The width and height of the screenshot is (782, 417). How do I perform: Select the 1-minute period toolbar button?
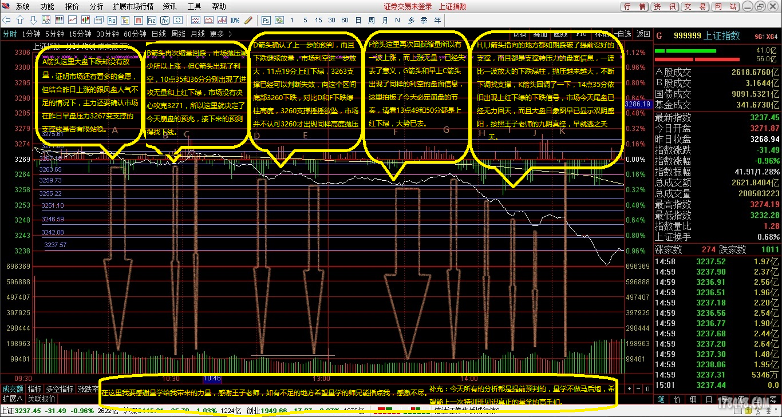click(292, 20)
